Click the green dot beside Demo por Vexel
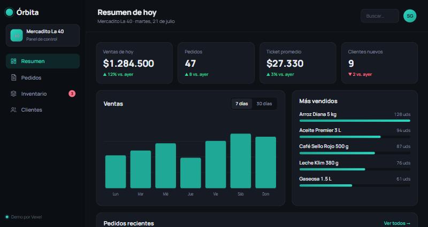Image resolution: width=428 pixels, height=227 pixels. tap(7, 217)
